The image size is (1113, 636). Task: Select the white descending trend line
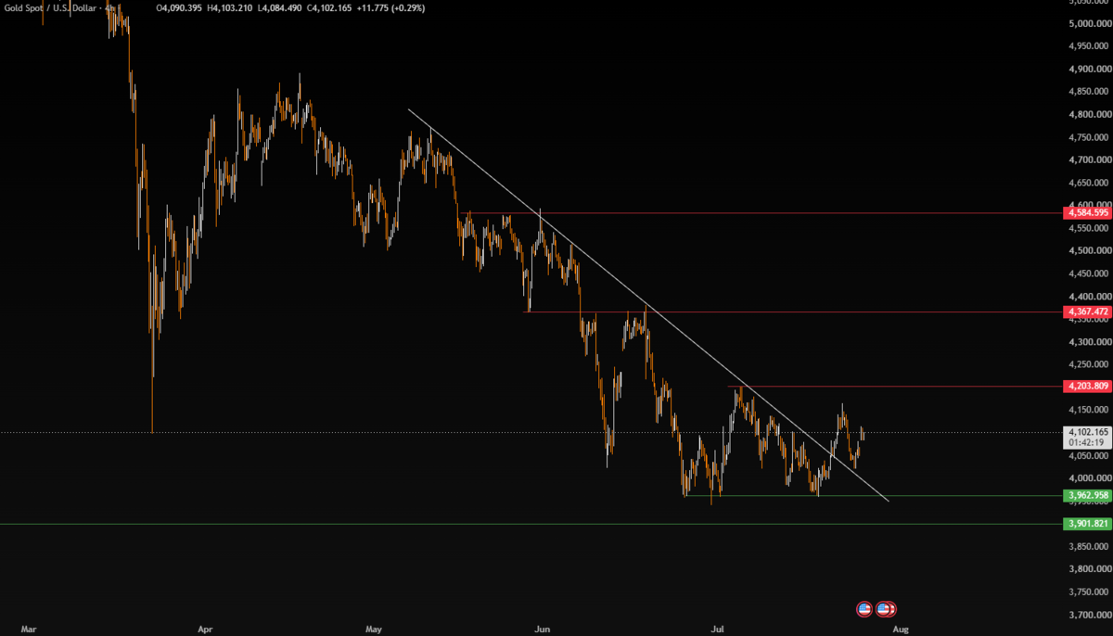point(649,306)
